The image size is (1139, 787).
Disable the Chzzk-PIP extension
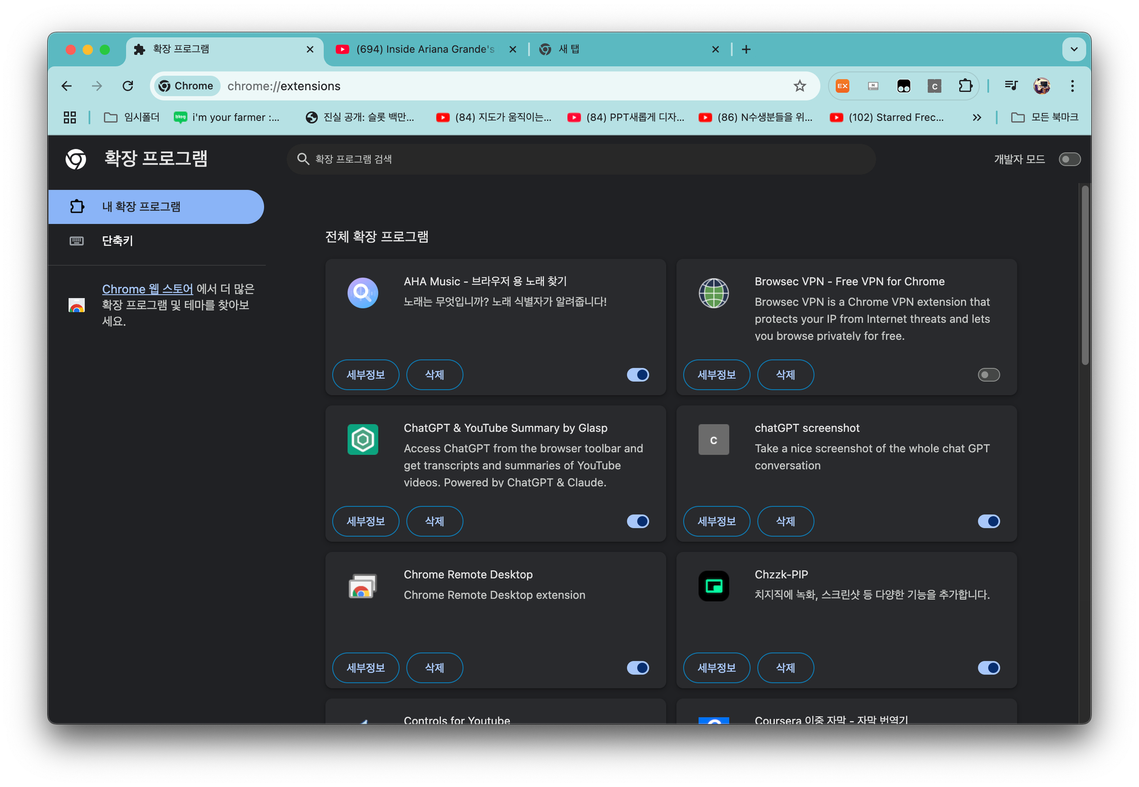tap(989, 668)
